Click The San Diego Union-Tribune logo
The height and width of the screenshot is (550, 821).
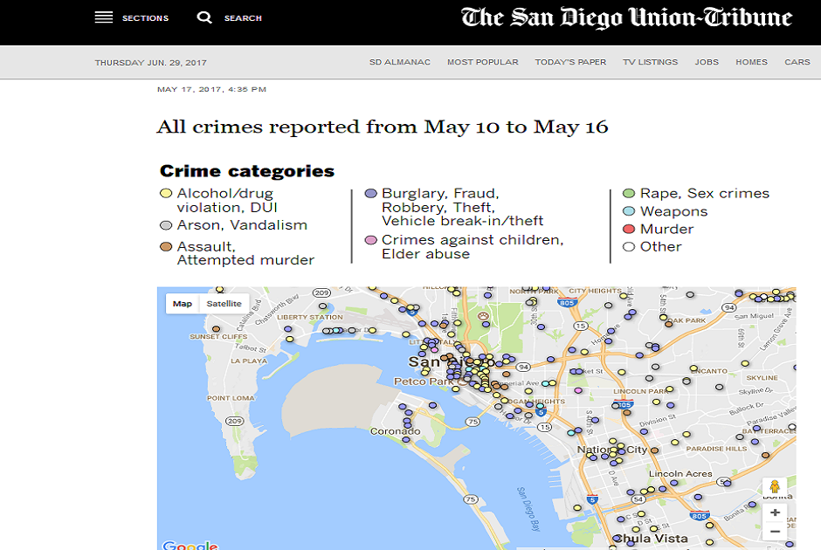point(626,18)
